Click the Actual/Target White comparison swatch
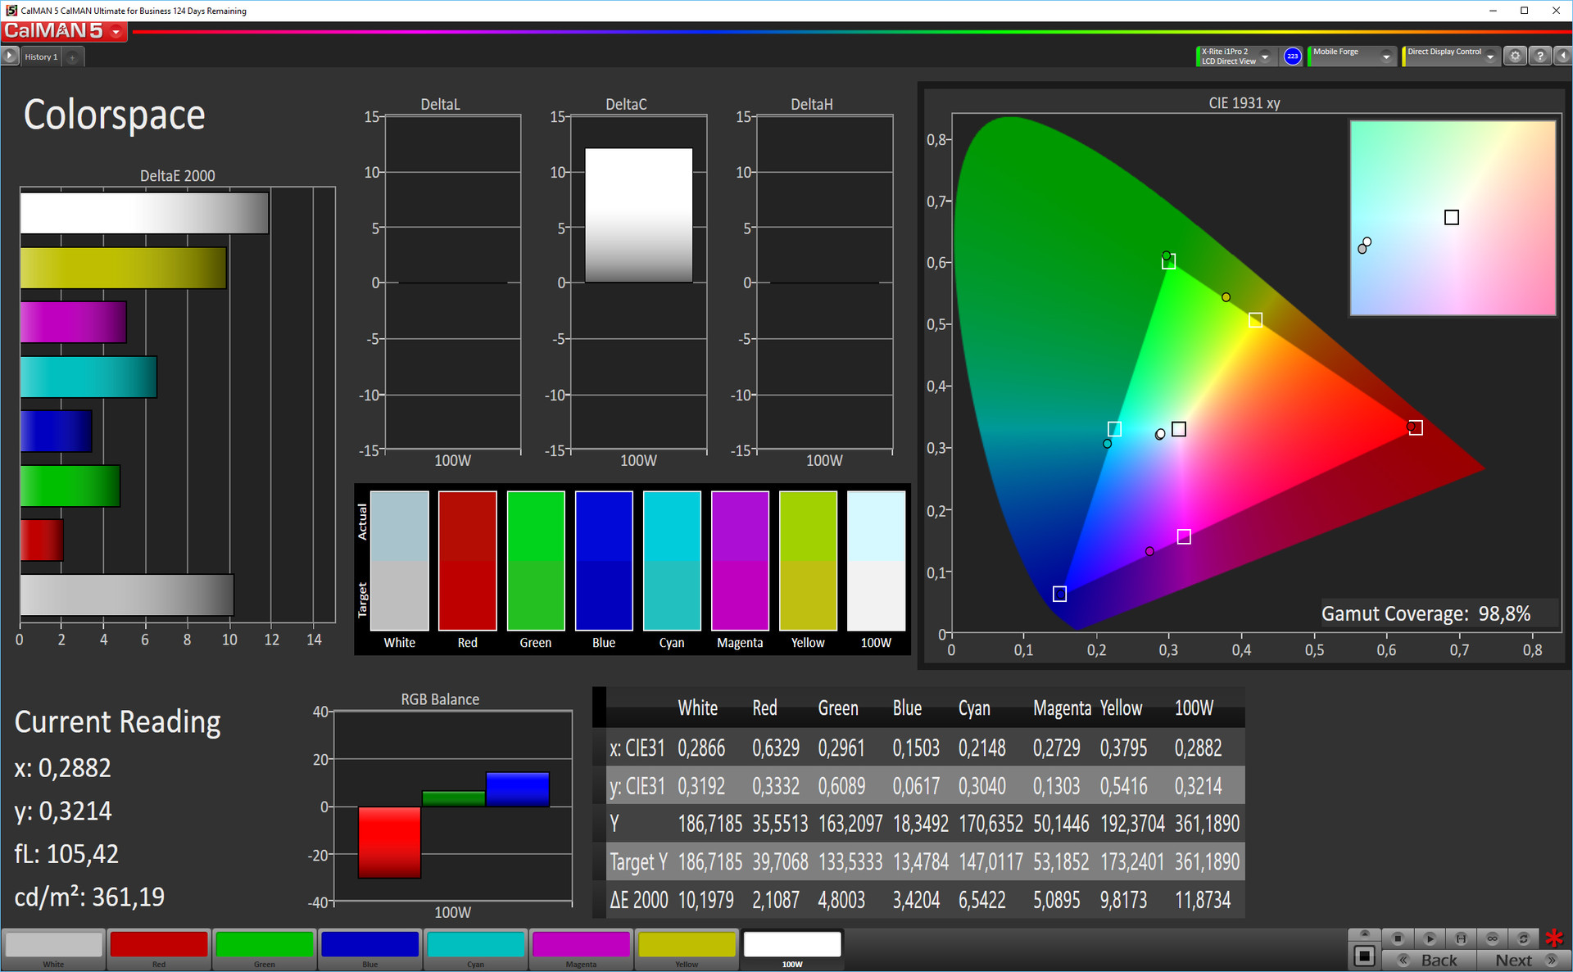This screenshot has height=972, width=1573. click(x=399, y=560)
